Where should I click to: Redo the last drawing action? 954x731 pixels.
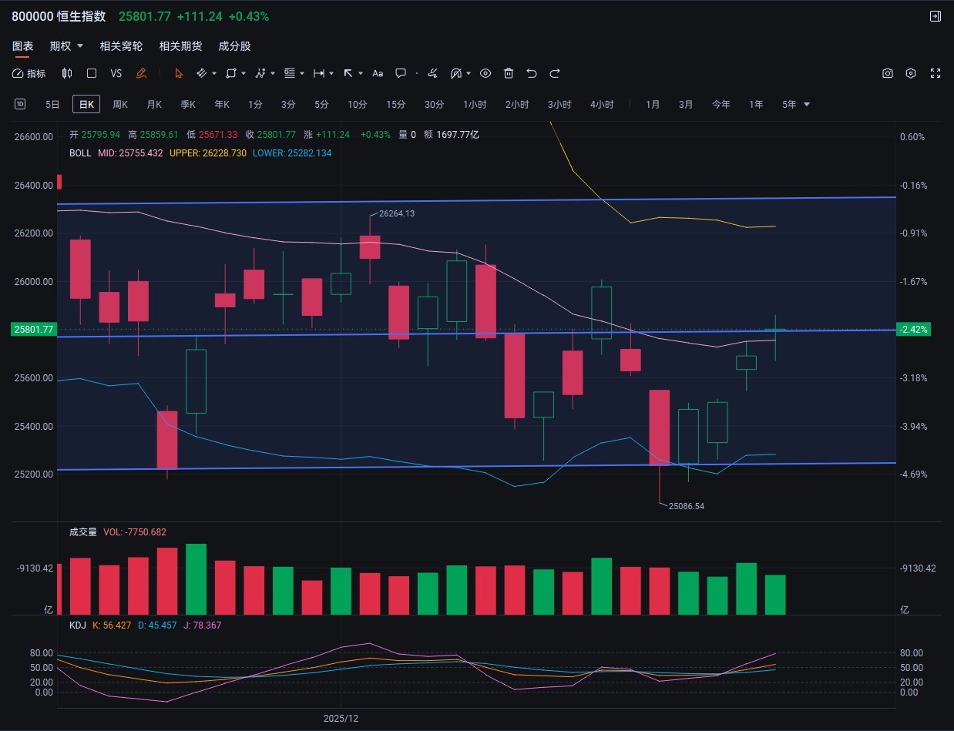click(555, 73)
